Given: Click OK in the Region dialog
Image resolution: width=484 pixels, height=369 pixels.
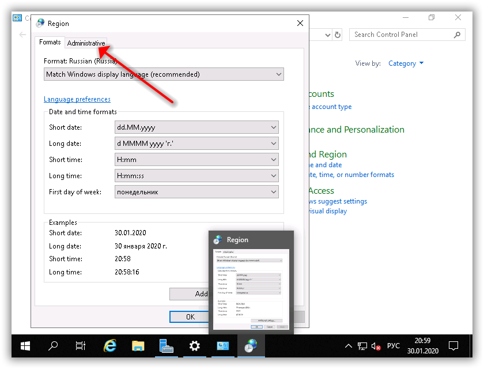Looking at the screenshot, I should (x=190, y=317).
